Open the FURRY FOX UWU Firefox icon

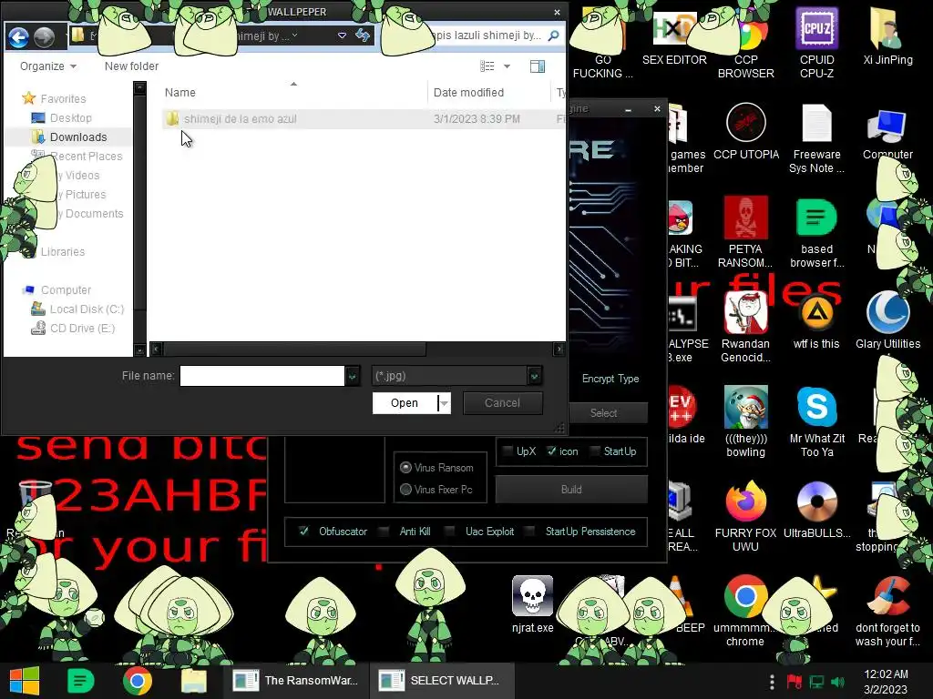click(x=745, y=517)
